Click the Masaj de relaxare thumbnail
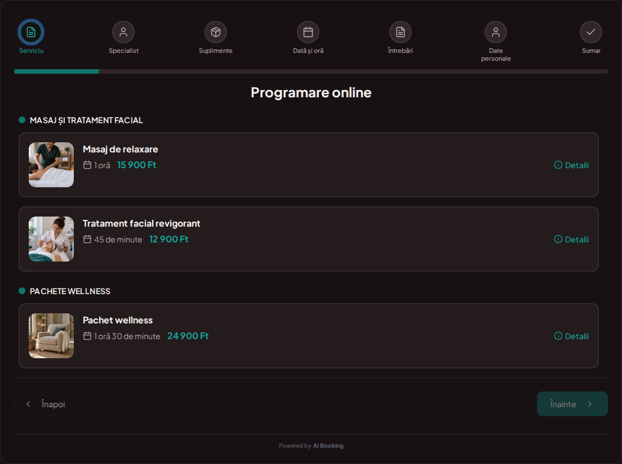The image size is (622, 464). 51,165
